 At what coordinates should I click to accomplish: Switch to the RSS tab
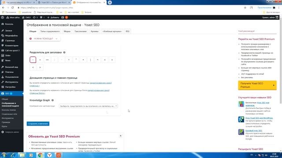click(127, 31)
